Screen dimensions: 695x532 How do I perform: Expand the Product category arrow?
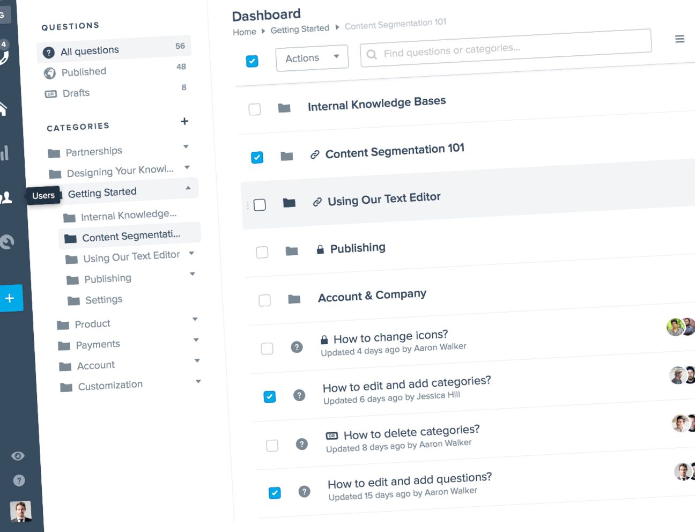pos(195,319)
